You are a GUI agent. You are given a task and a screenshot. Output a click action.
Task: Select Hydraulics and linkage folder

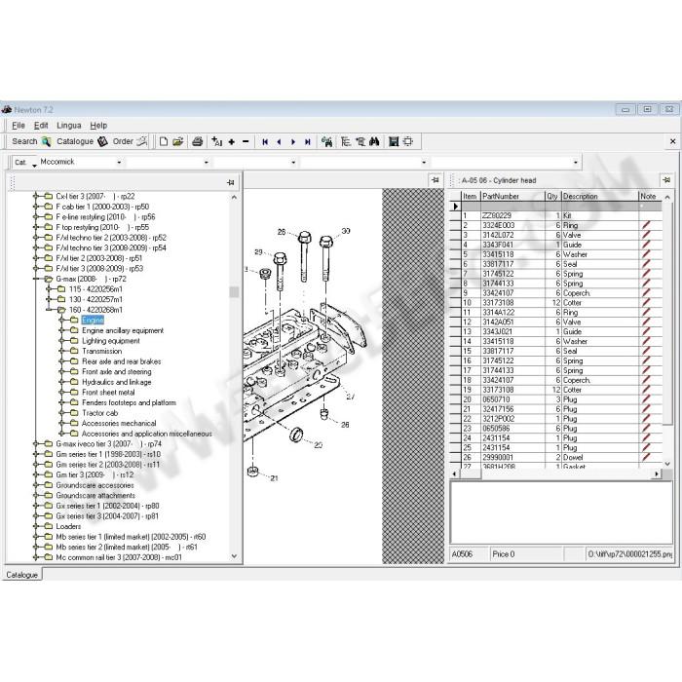point(117,382)
